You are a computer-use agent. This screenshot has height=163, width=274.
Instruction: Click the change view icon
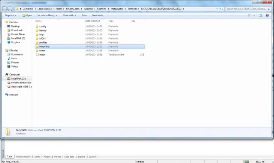click(x=250, y=15)
